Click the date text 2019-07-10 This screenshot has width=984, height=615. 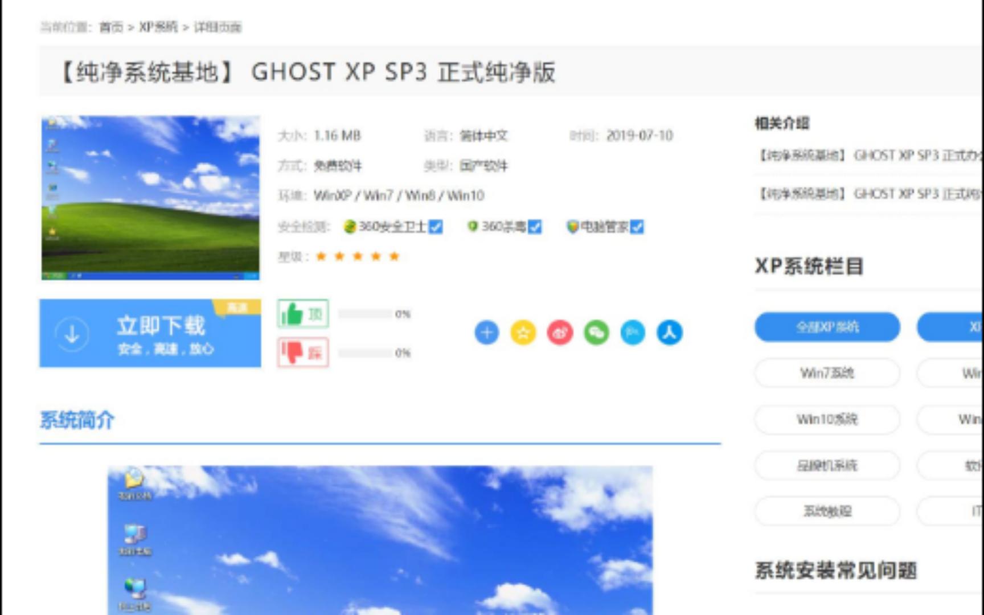tap(639, 136)
